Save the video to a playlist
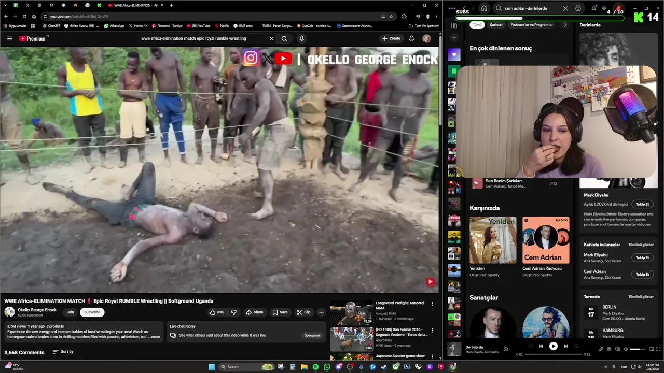Viewport: 664px width, 373px height. 280,312
